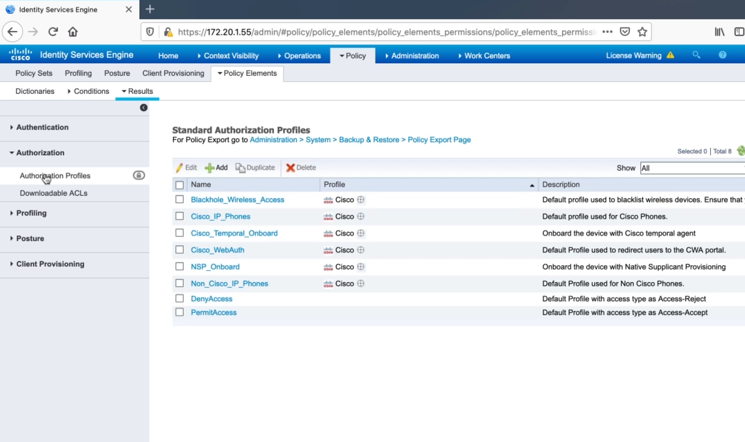Open the Cisco_WebAuth profile link
The image size is (745, 442).
click(217, 250)
